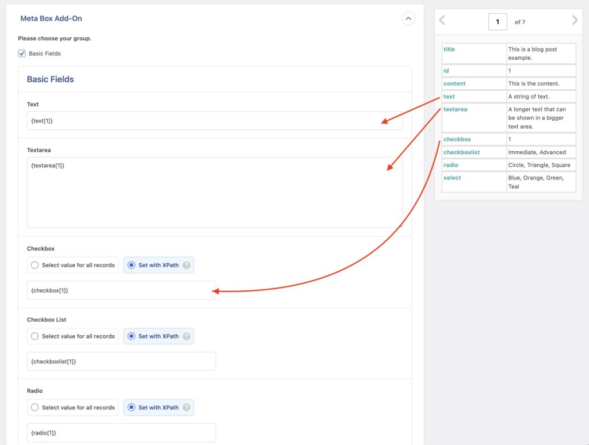Click the help icon beside Radio's XPath option
Viewport: 589px width, 445px height.
click(x=187, y=407)
